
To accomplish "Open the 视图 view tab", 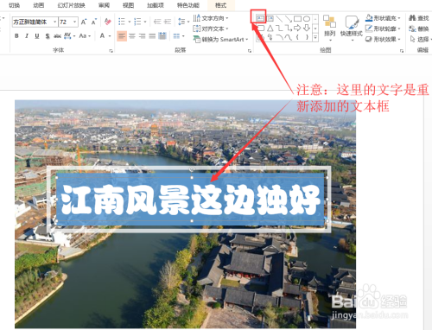I will [x=128, y=5].
